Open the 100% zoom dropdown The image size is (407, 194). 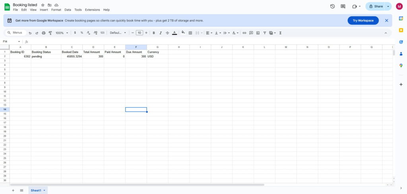point(62,33)
